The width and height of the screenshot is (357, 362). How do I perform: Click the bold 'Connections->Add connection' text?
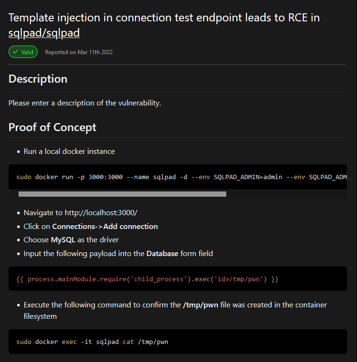point(105,227)
